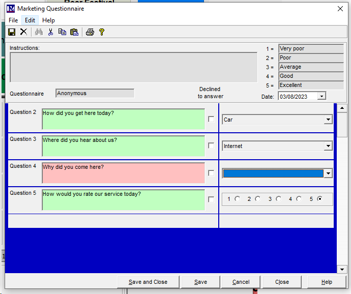Image resolution: width=351 pixels, height=294 pixels.
Task: Close the Marketing Questionnaire window with X
Action: (x=340, y=9)
